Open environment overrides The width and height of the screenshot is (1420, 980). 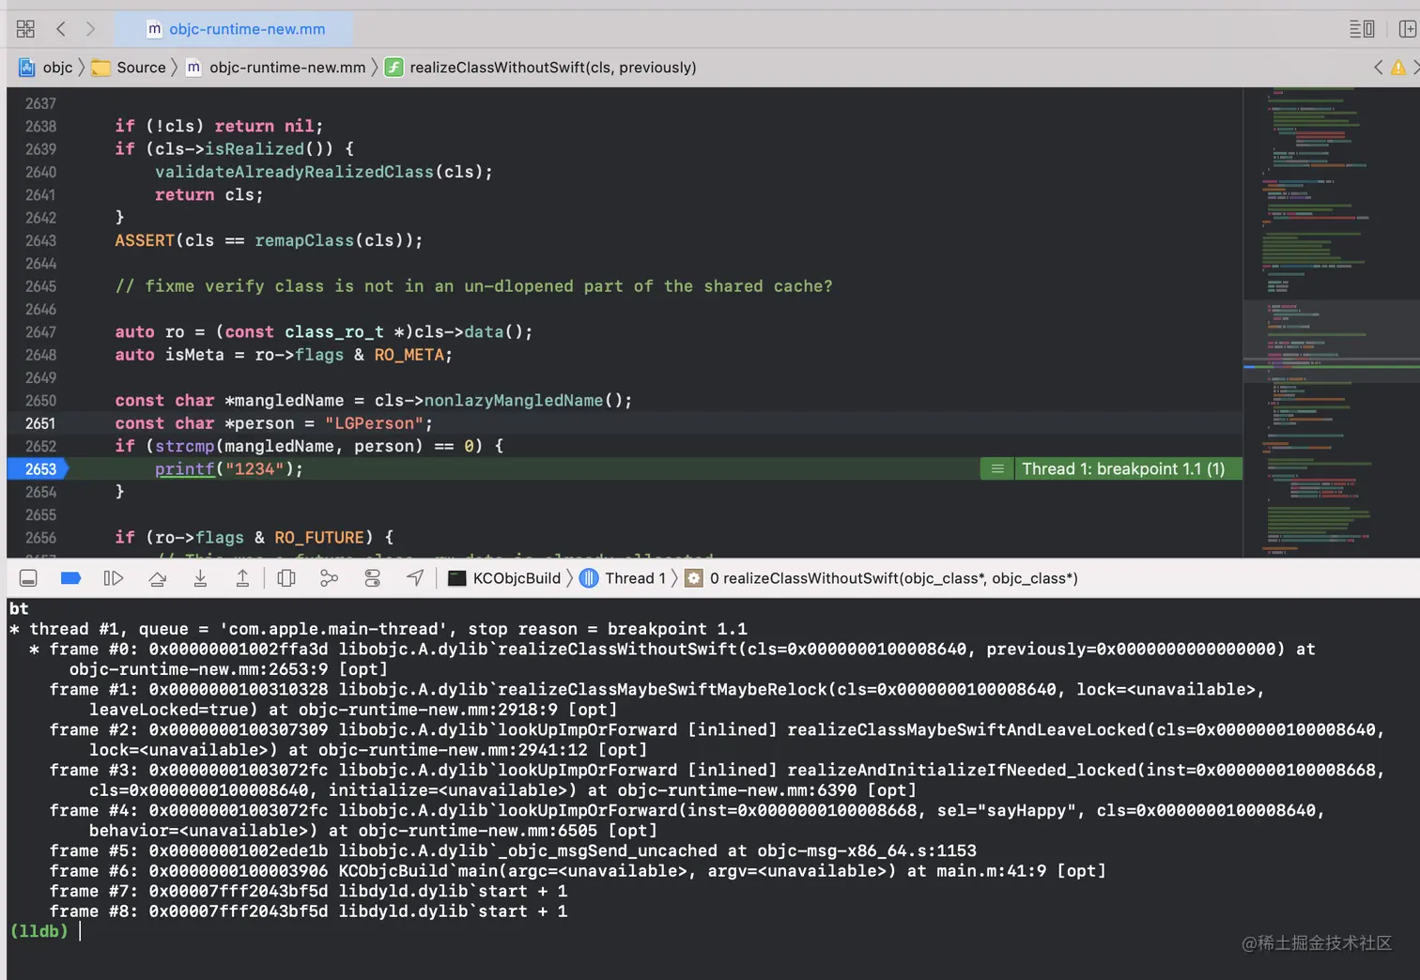click(373, 578)
